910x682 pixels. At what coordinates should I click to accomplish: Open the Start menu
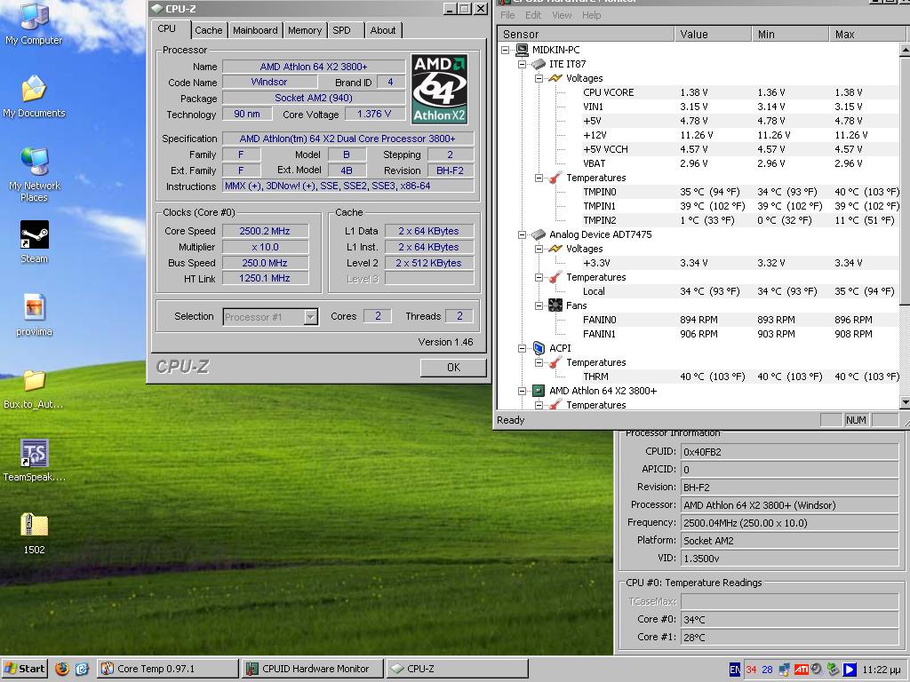tap(24, 669)
